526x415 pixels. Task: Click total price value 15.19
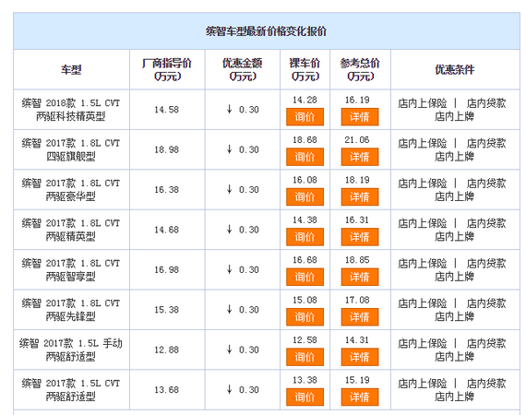(357, 380)
